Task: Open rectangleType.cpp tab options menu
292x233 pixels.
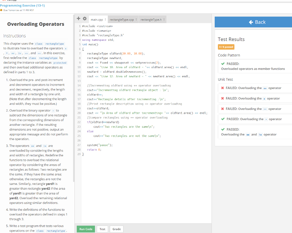Action: pos(136,20)
